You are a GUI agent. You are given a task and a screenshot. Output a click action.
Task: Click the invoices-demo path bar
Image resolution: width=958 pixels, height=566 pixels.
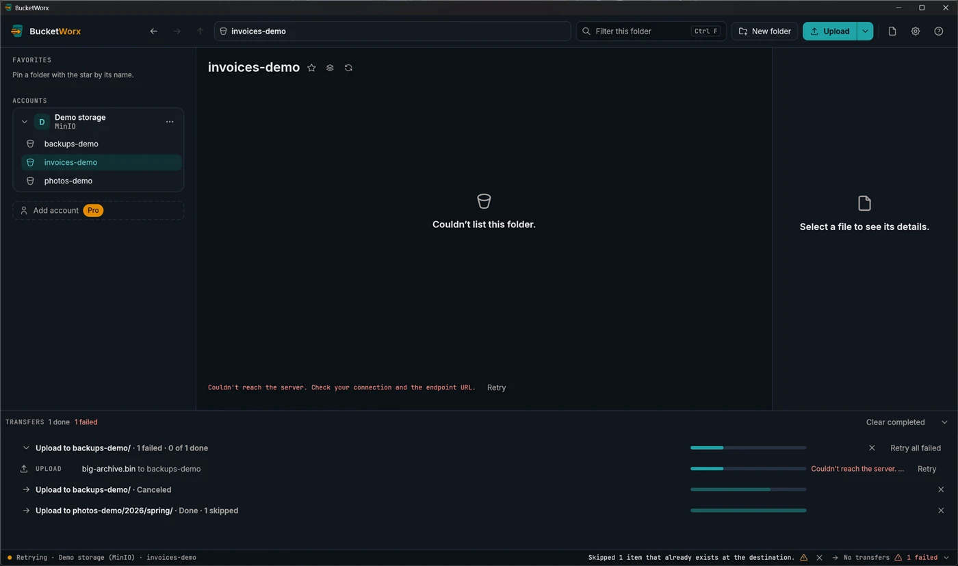[x=392, y=31]
